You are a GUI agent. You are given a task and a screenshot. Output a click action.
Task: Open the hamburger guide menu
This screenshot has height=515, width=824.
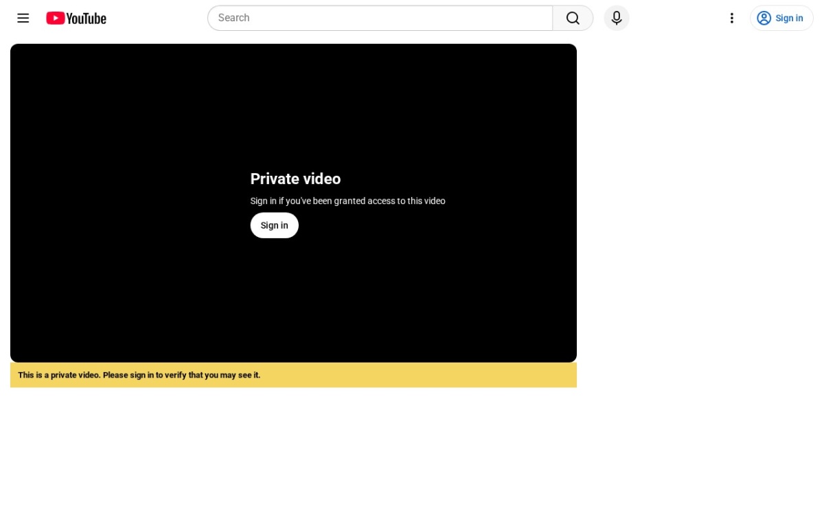point(23,18)
